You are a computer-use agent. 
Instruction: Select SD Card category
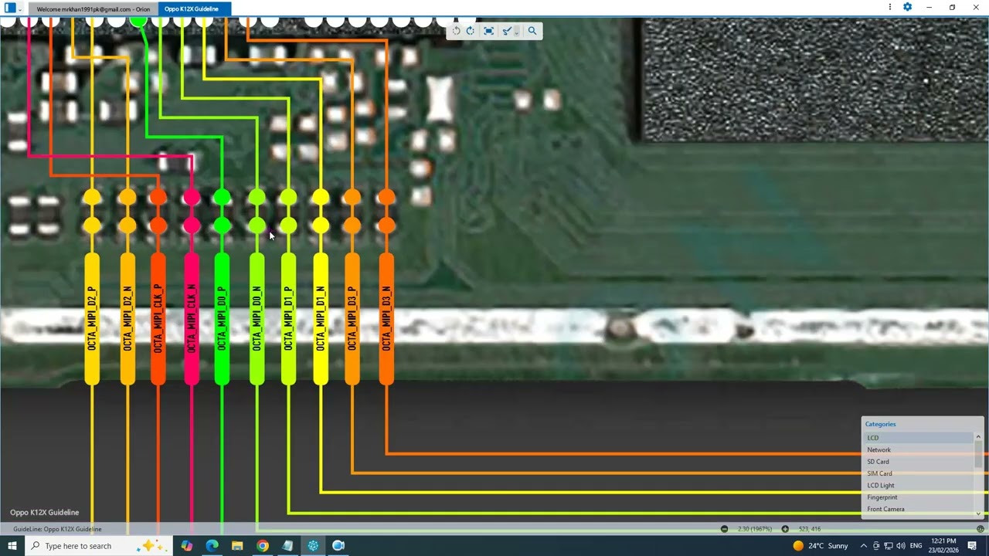919,462
